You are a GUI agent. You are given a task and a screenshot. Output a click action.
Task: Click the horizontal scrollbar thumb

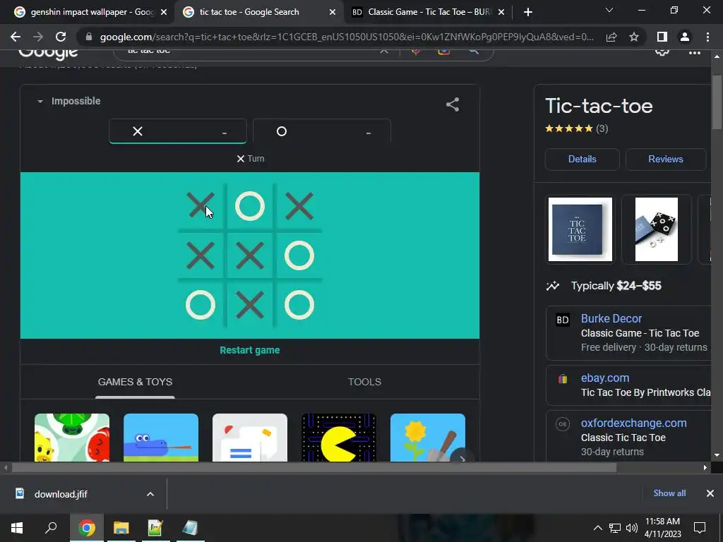[314, 467]
